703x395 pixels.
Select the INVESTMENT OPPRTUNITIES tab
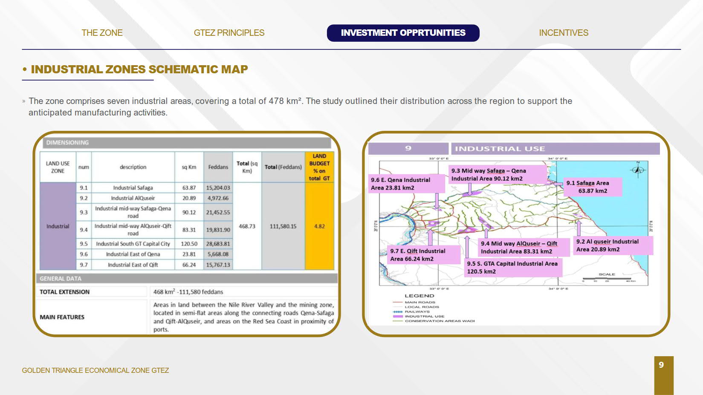(x=403, y=33)
